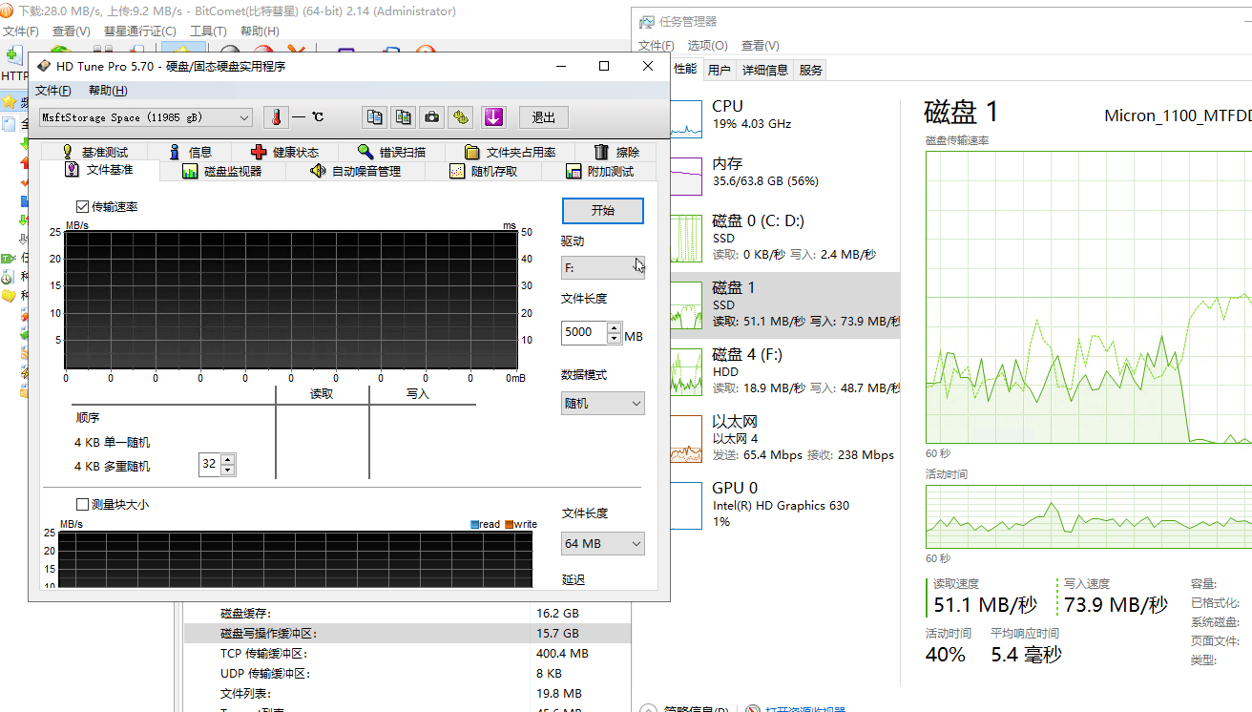This screenshot has width=1252, height=712.
Task: Open BitComet 查看(V) menu
Action: [71, 31]
